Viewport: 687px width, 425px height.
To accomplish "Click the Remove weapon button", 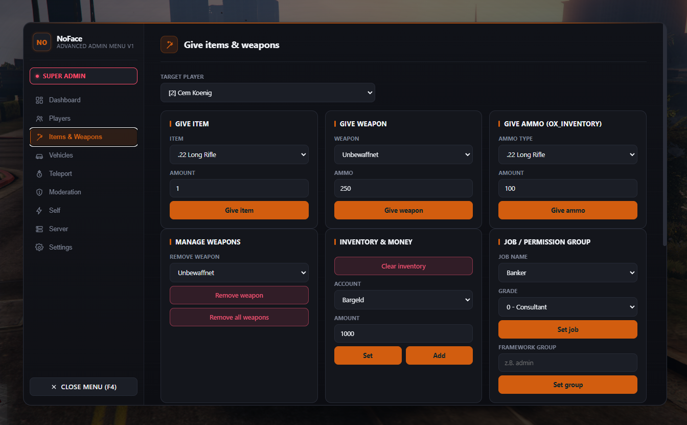I will [x=239, y=296].
